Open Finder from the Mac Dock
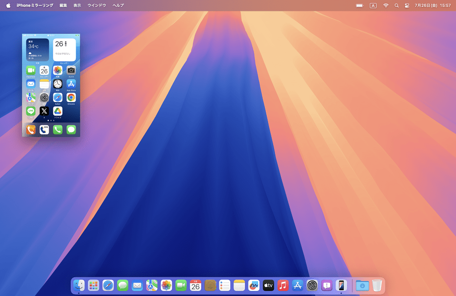Viewport: 456px width, 296px height. (79, 286)
